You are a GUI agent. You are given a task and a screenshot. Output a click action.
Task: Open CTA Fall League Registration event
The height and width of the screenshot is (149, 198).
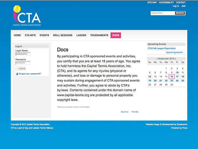[162, 48]
